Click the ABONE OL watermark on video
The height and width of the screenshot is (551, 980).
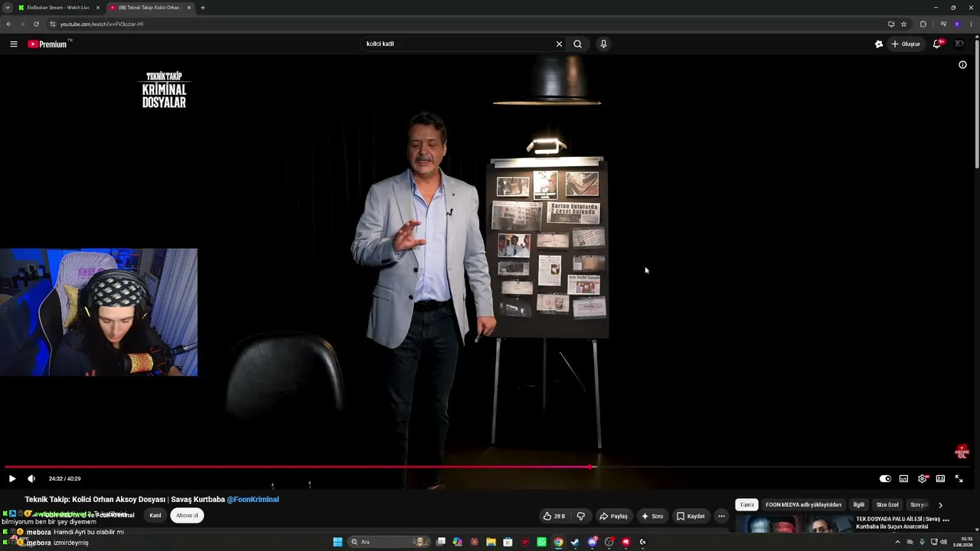click(962, 452)
